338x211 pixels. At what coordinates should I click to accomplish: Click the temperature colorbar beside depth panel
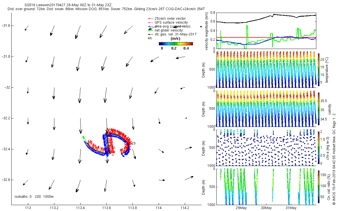319,69
